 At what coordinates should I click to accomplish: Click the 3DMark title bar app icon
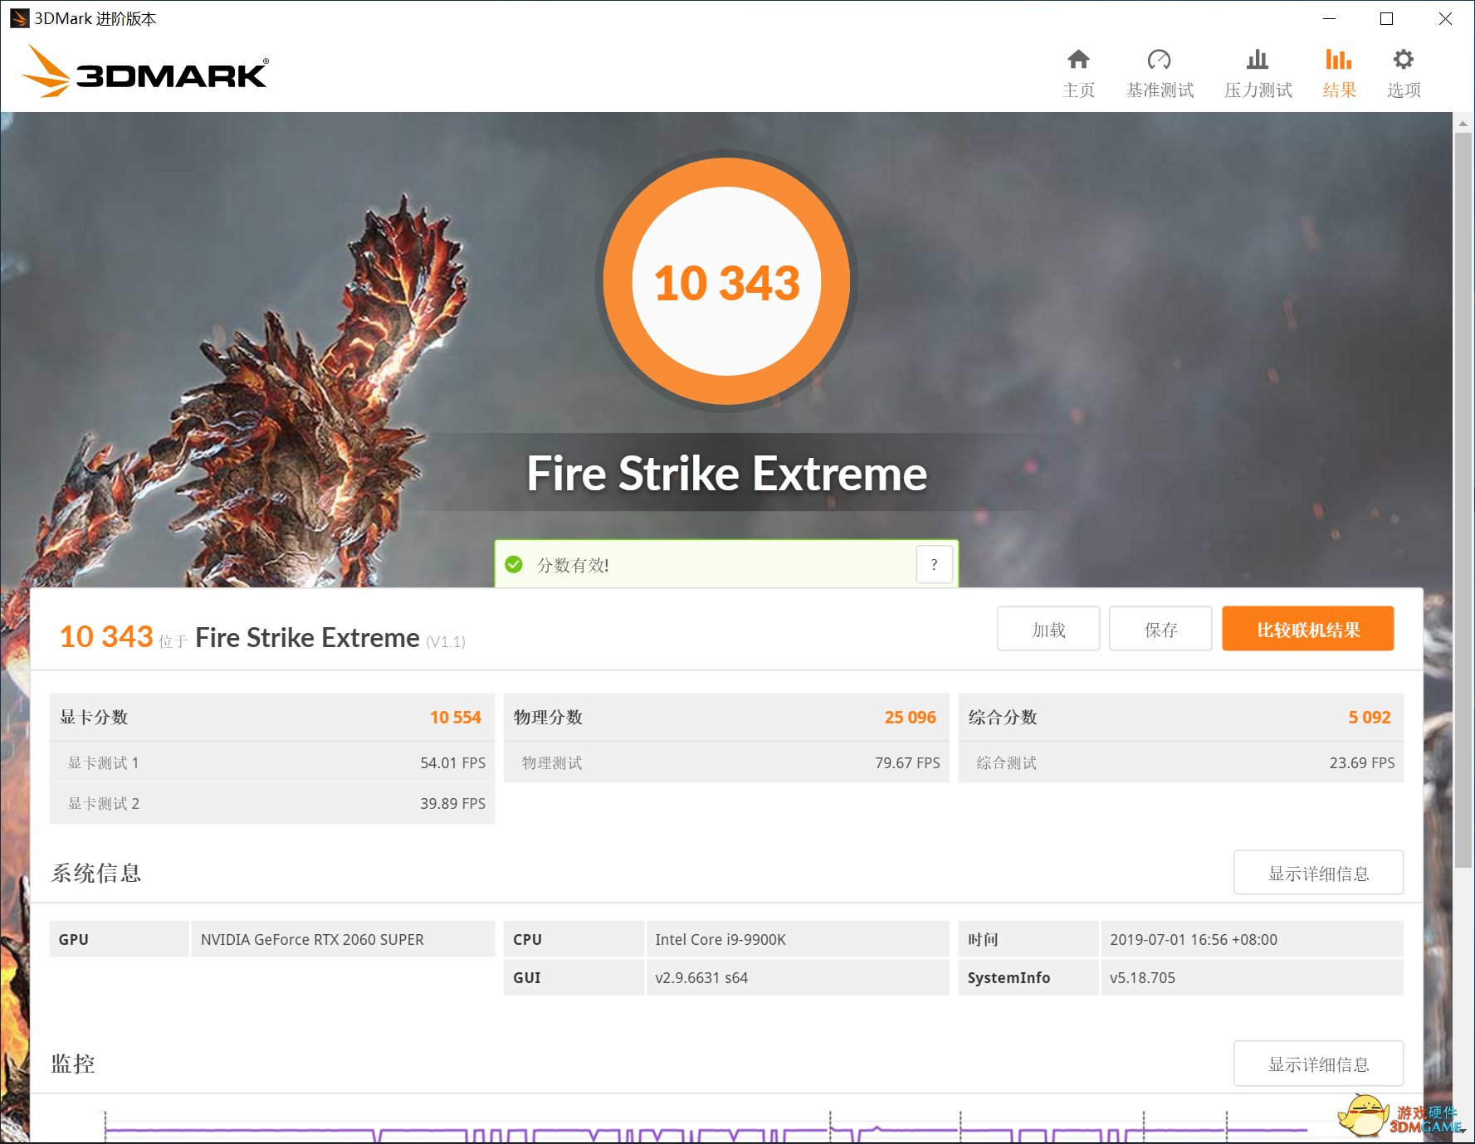tap(19, 18)
